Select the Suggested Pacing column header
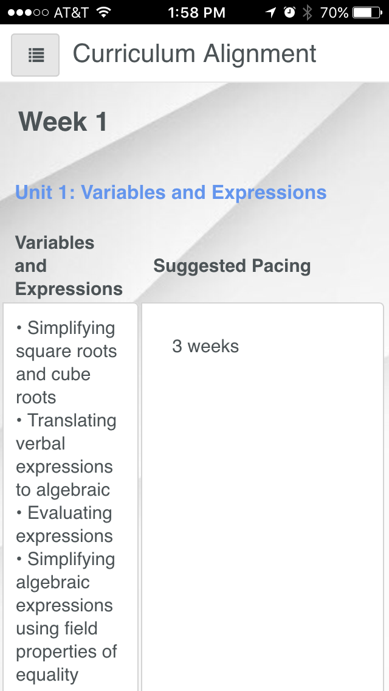Viewport: 389px width, 691px height. coord(232,266)
